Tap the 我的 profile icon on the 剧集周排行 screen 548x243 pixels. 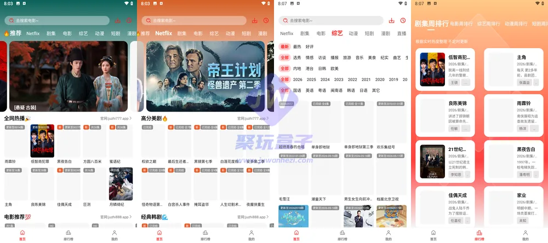click(525, 233)
